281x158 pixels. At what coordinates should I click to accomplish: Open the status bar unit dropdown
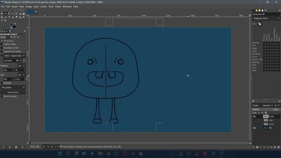point(46,147)
